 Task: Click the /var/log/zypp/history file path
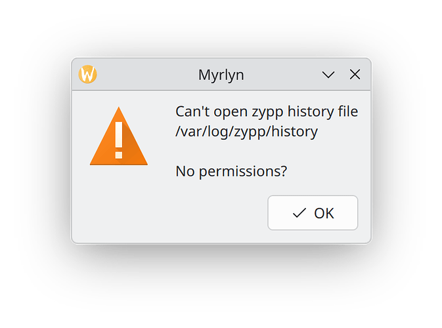[x=246, y=131]
